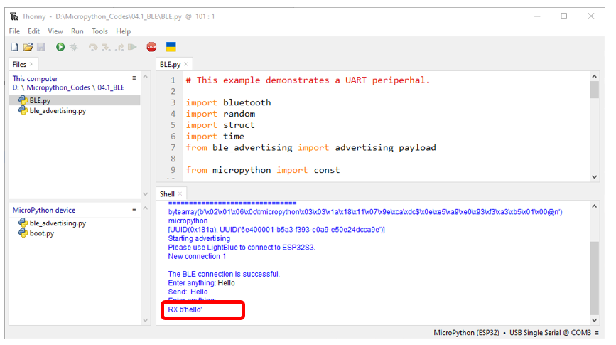The height and width of the screenshot is (345, 616).
Task: Select ble_advertising.py in This computer list
Action: tap(58, 111)
